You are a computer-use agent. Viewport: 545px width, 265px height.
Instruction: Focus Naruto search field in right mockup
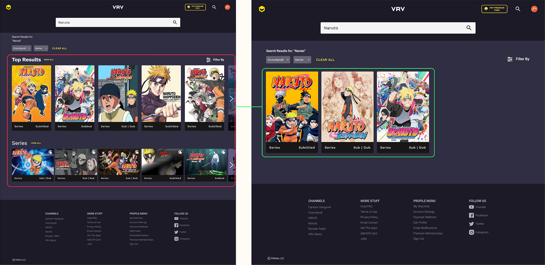click(x=398, y=28)
